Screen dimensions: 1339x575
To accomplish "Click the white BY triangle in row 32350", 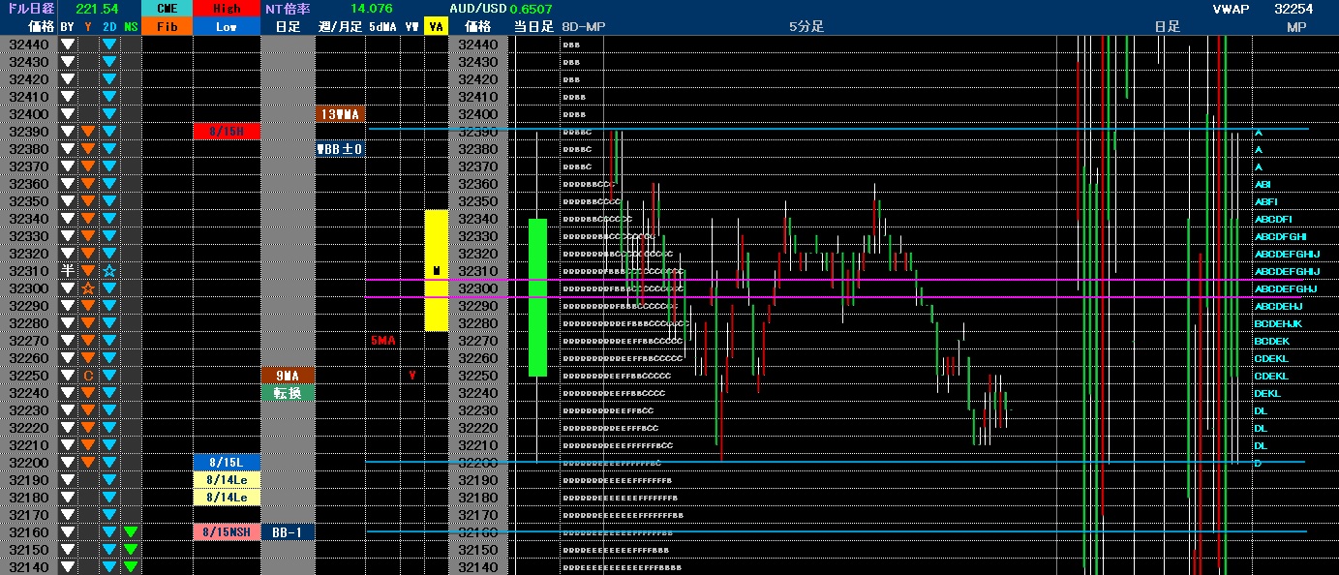I will [x=67, y=201].
